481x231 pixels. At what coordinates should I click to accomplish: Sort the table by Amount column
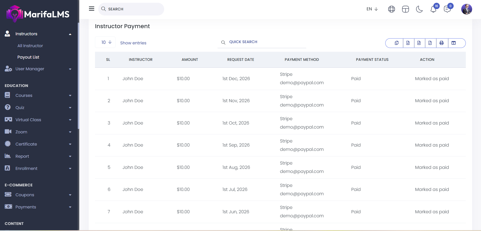pyautogui.click(x=190, y=60)
